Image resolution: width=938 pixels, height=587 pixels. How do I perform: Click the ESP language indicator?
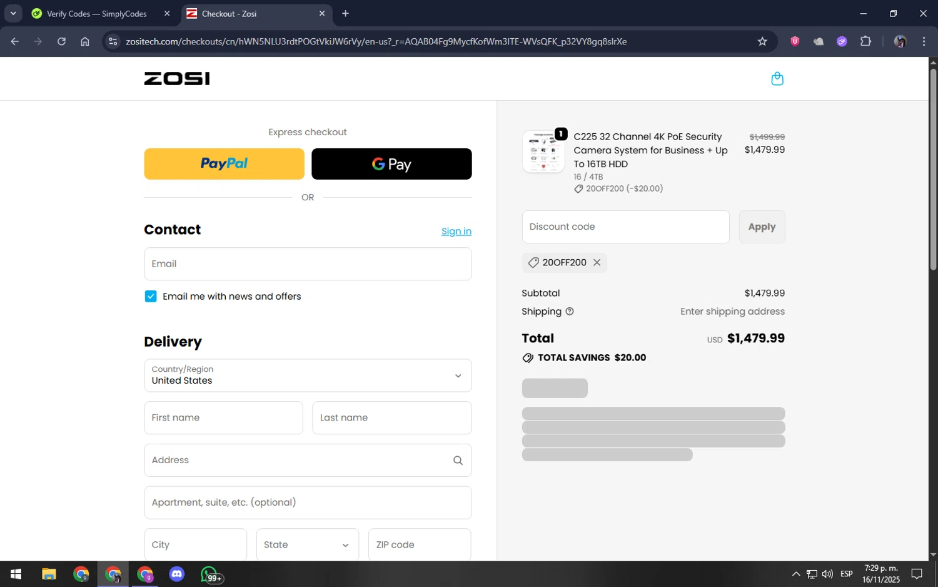pos(847,574)
